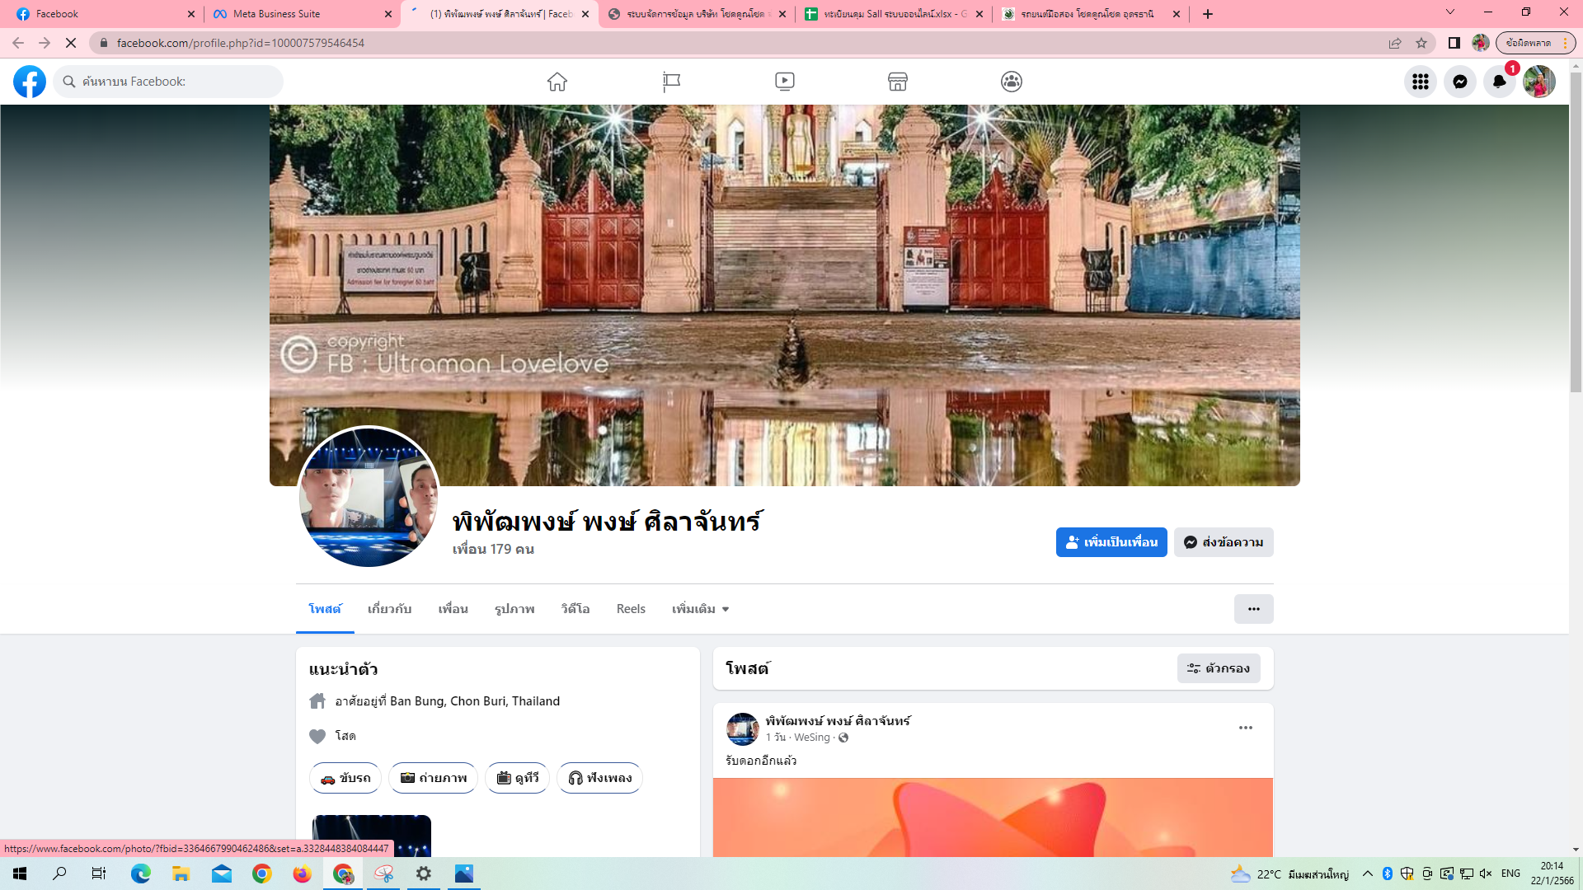Switch to the เกี่ยวกับ tab

389,609
